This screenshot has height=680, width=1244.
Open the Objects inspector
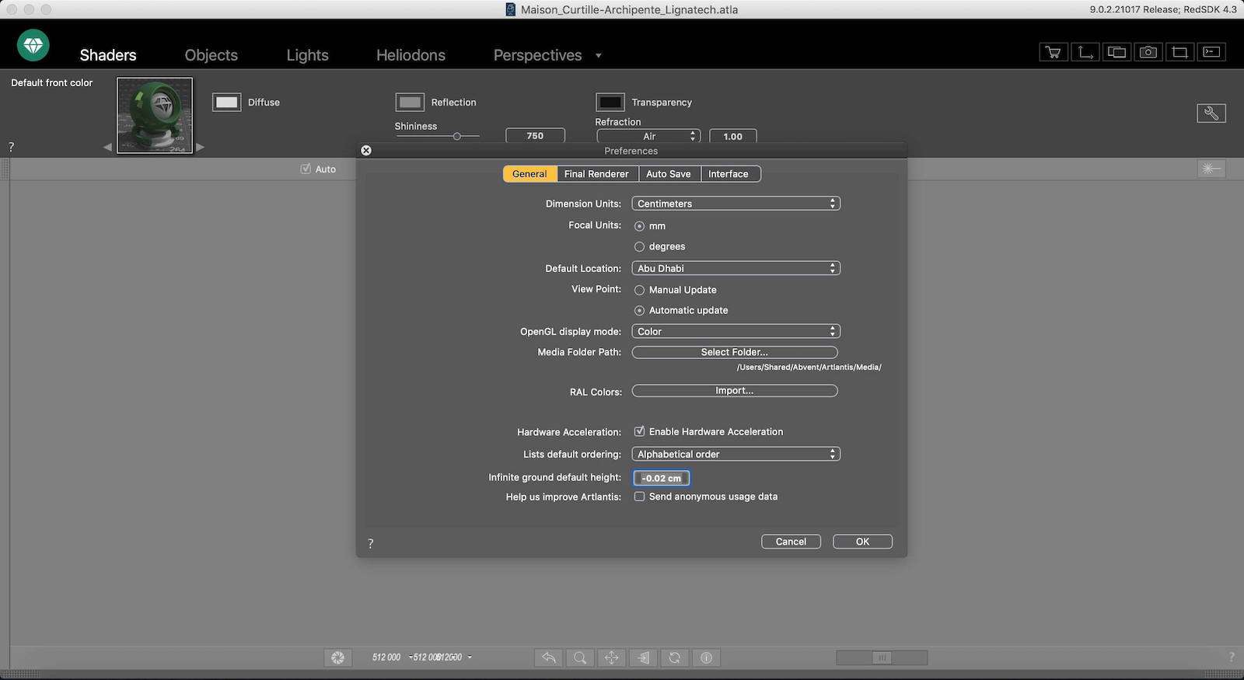(x=211, y=55)
